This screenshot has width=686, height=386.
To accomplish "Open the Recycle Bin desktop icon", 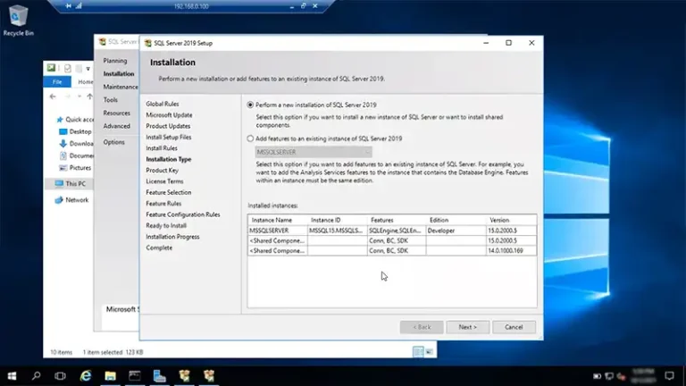I will tap(19, 21).
